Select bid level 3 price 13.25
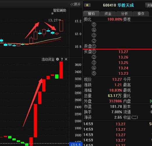 pyautogui.click(x=123, y=62)
